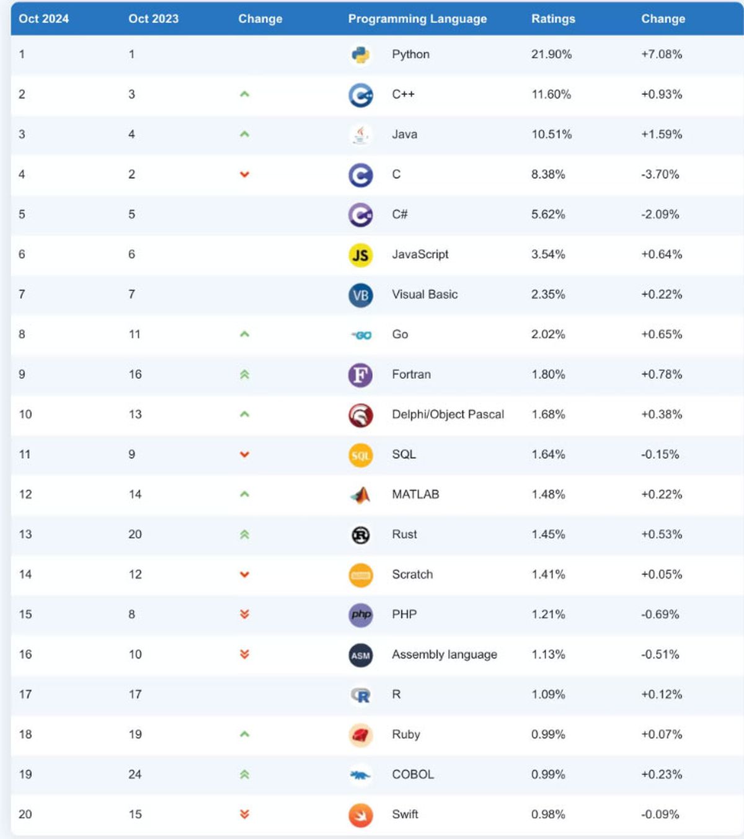Click the Programming Language column header
Image resolution: width=744 pixels, height=839 pixels.
click(x=417, y=19)
